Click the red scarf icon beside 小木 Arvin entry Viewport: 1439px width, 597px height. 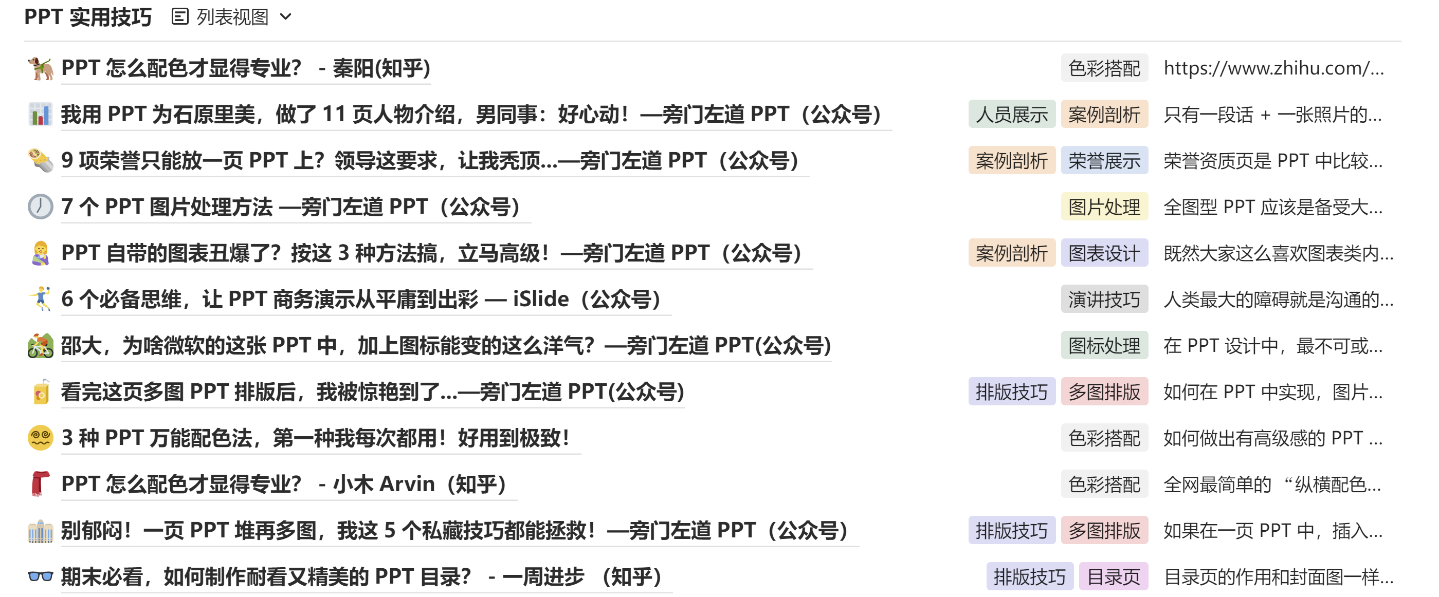tap(40, 484)
